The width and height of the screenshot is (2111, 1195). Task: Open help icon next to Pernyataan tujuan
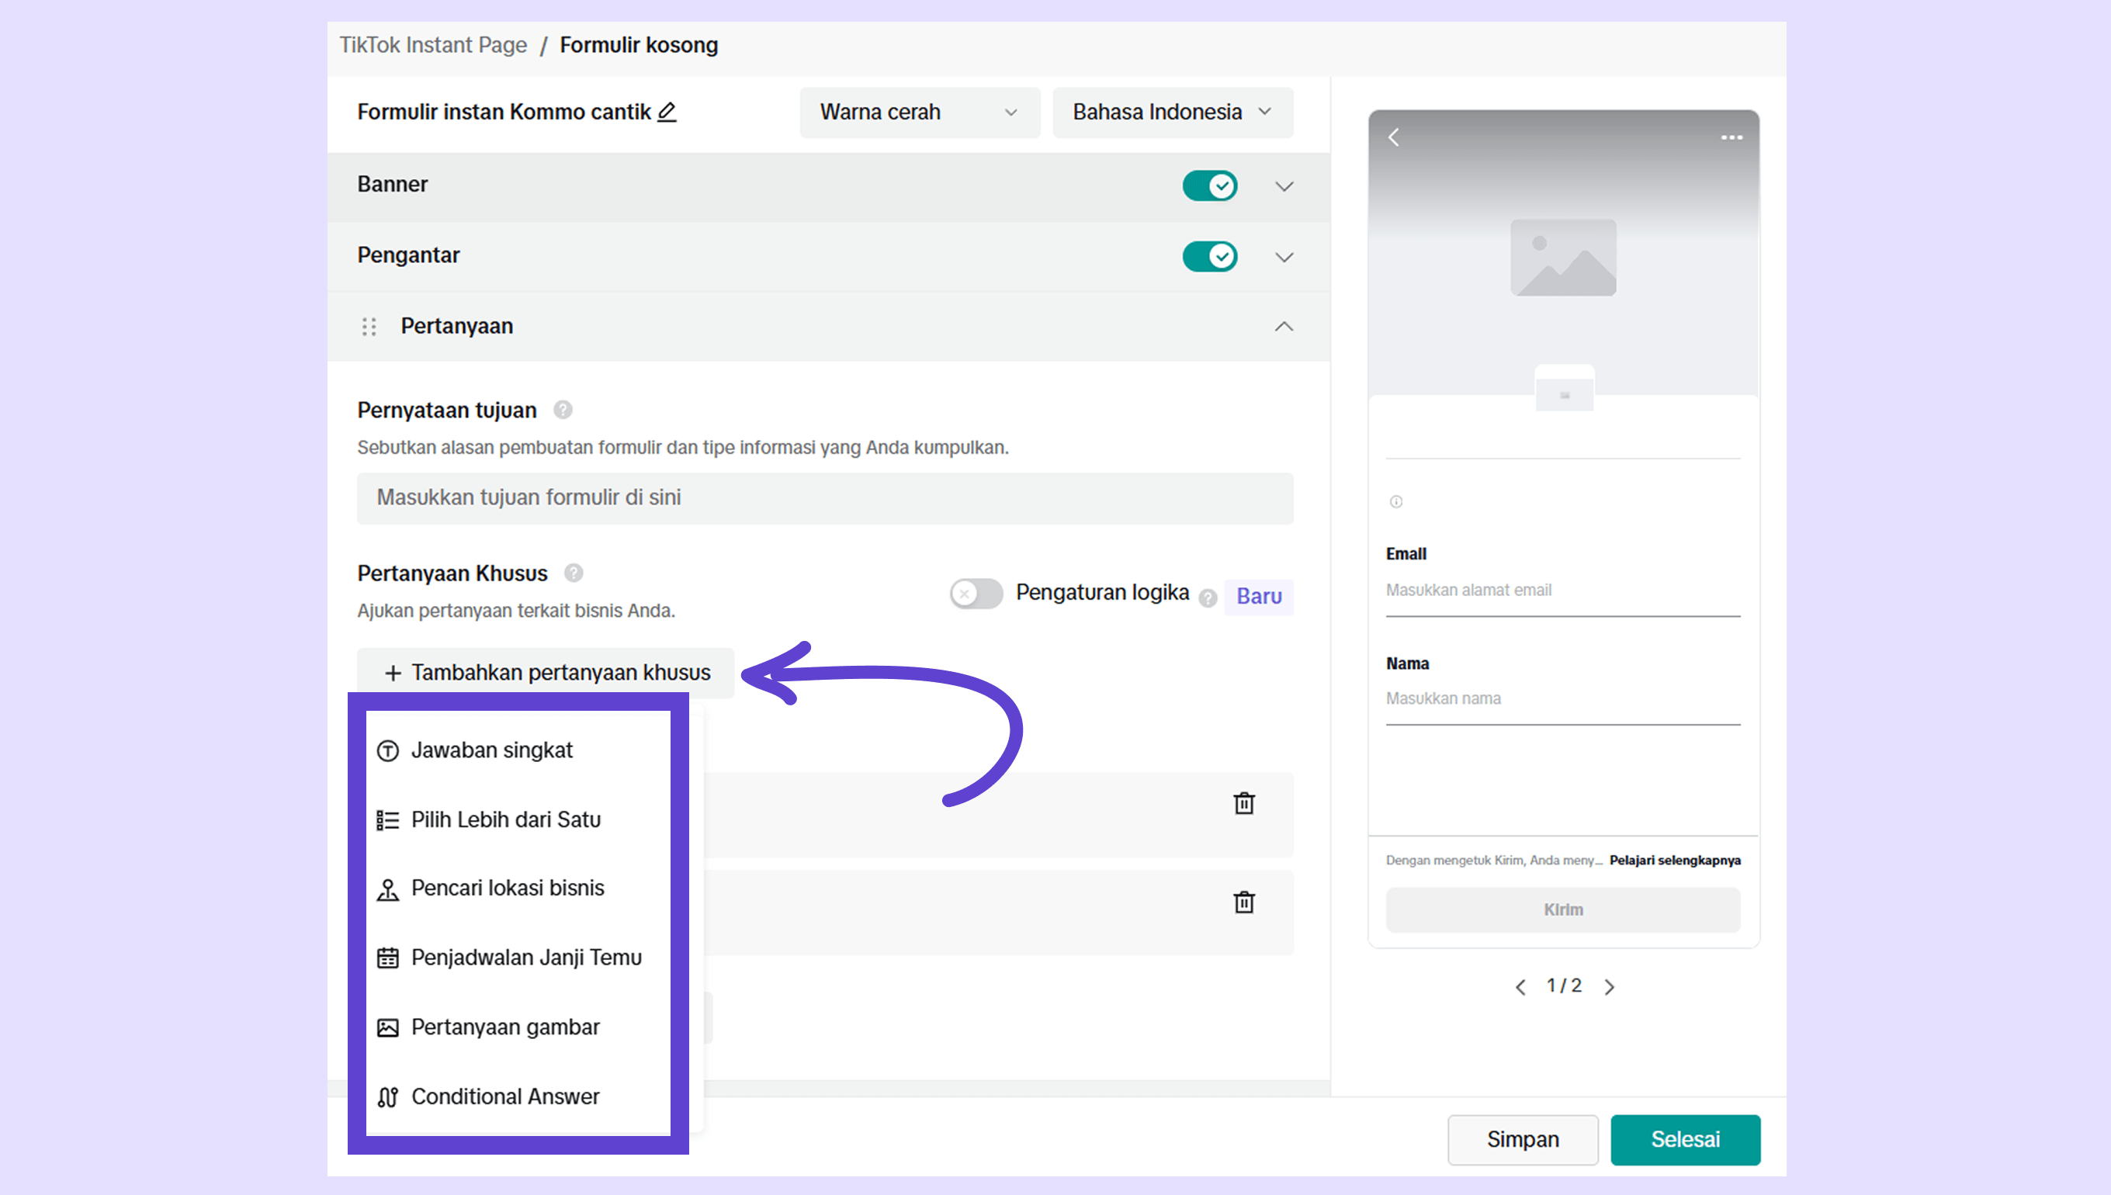[563, 410]
